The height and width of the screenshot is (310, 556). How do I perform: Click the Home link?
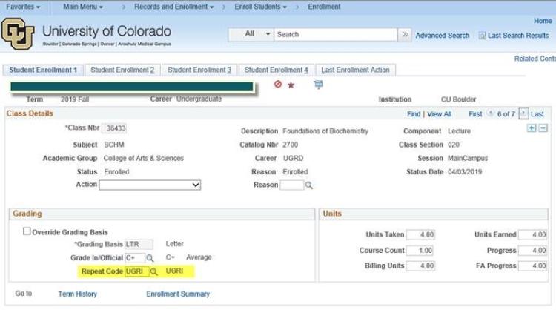pyautogui.click(x=543, y=21)
